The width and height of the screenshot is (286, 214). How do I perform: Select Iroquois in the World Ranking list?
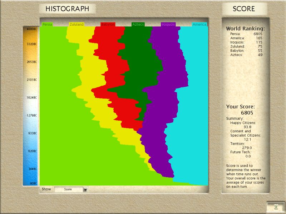(x=237, y=42)
